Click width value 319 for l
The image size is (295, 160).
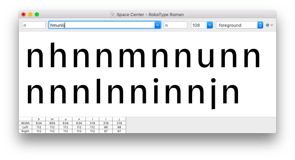coord(93,123)
